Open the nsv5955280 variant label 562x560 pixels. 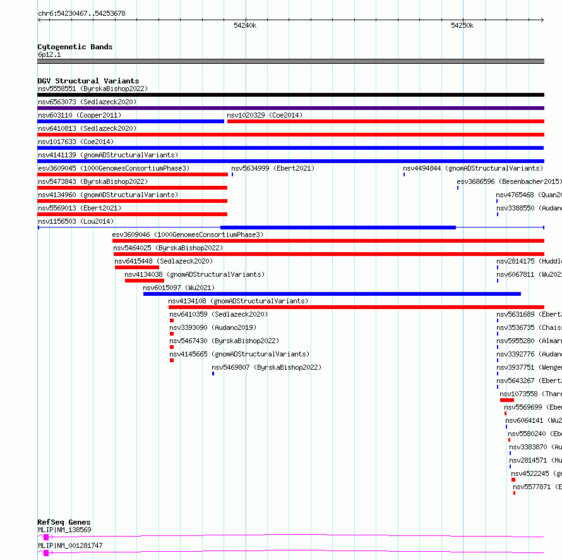tap(529, 341)
